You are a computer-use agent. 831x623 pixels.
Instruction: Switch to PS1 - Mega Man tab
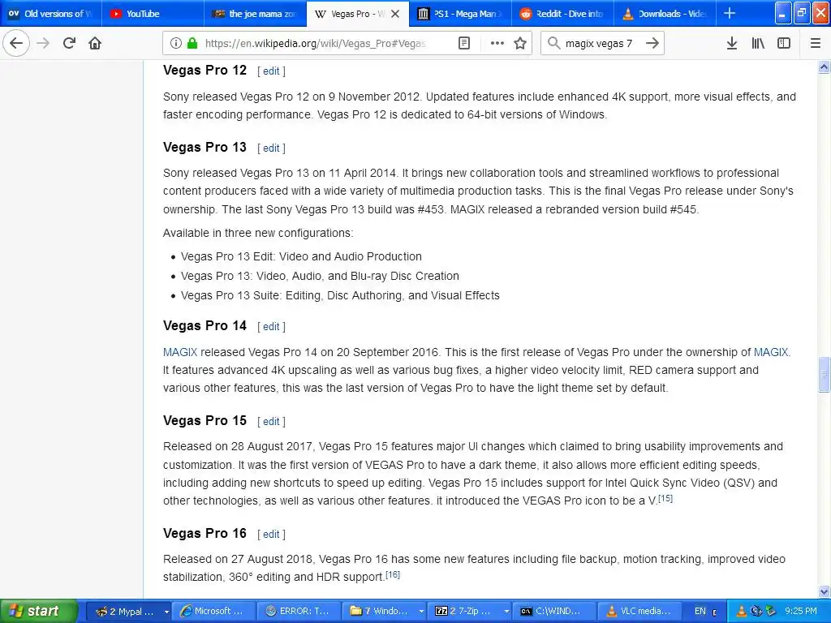point(460,13)
